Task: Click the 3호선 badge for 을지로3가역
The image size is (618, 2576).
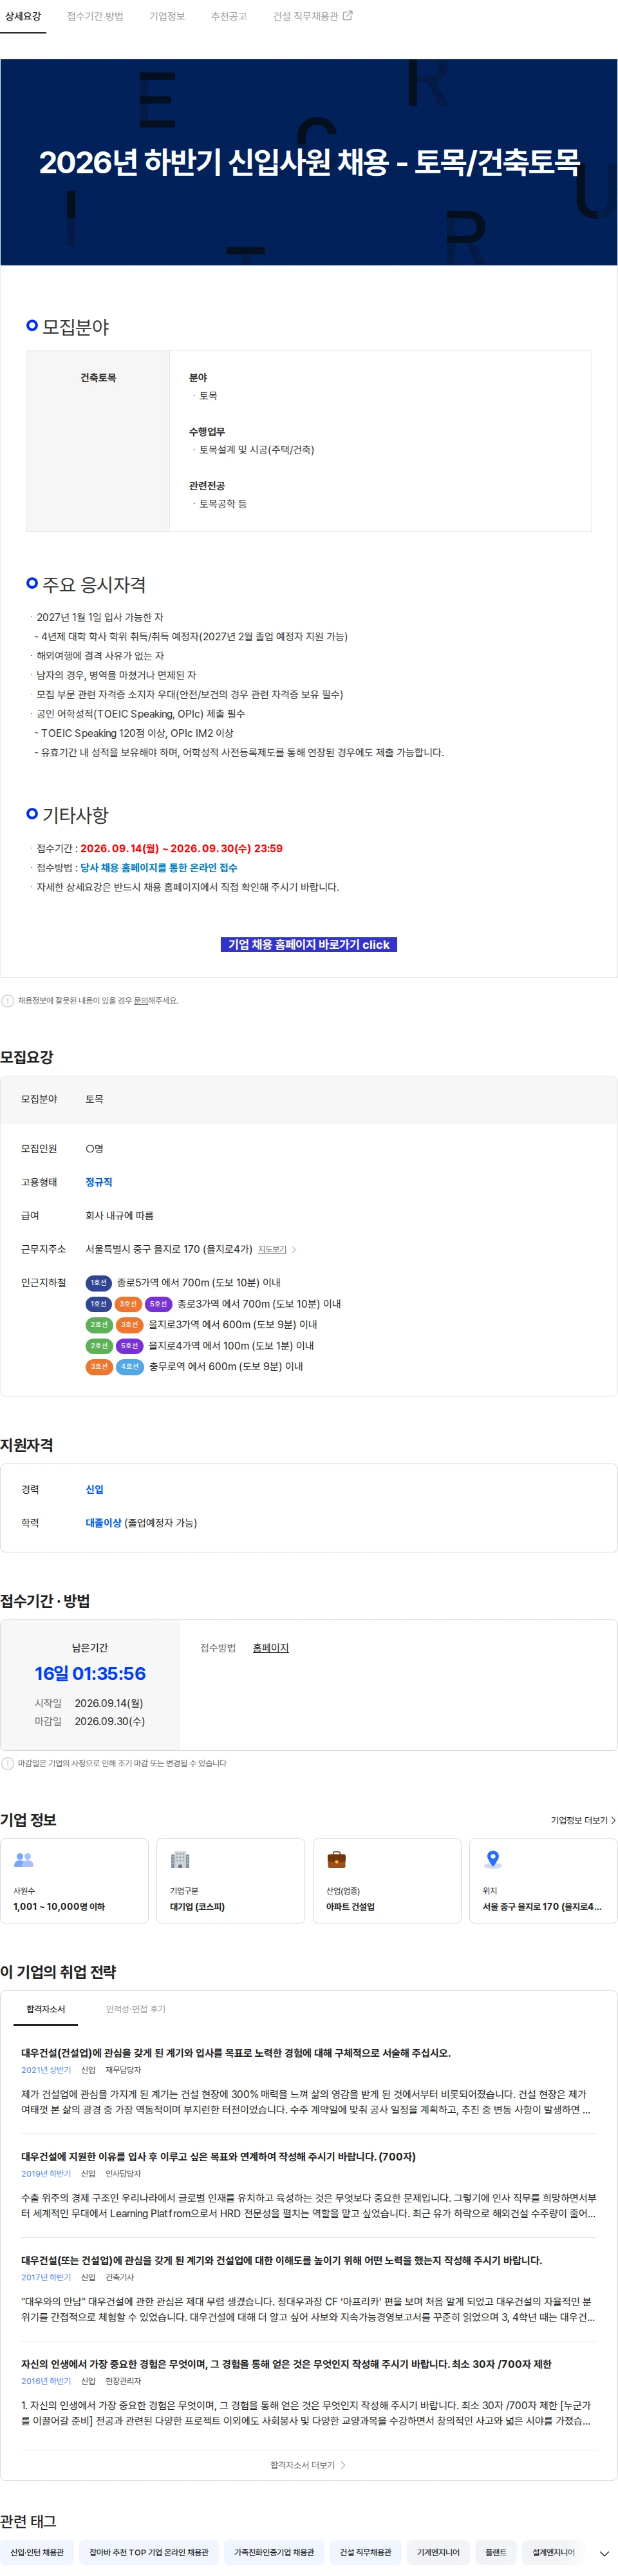Action: pos(129,1324)
